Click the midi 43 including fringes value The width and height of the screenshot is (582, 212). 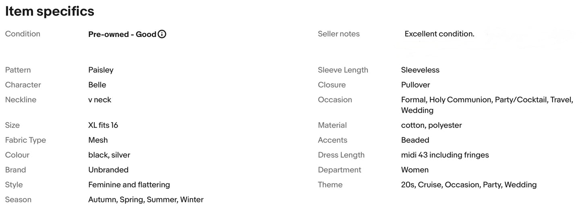coord(445,155)
